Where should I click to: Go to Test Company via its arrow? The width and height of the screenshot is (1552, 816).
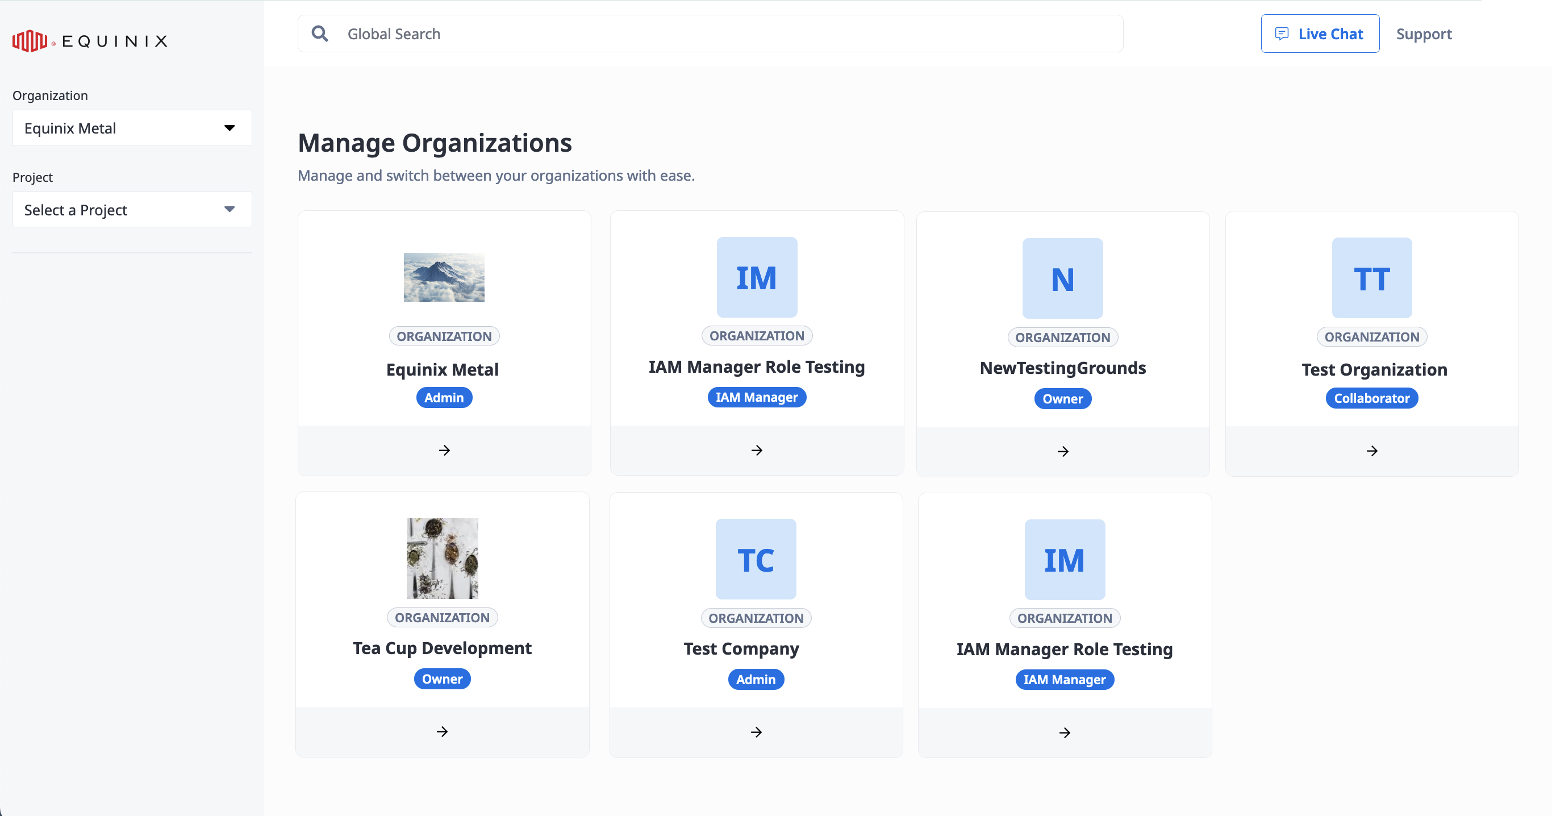(x=756, y=732)
